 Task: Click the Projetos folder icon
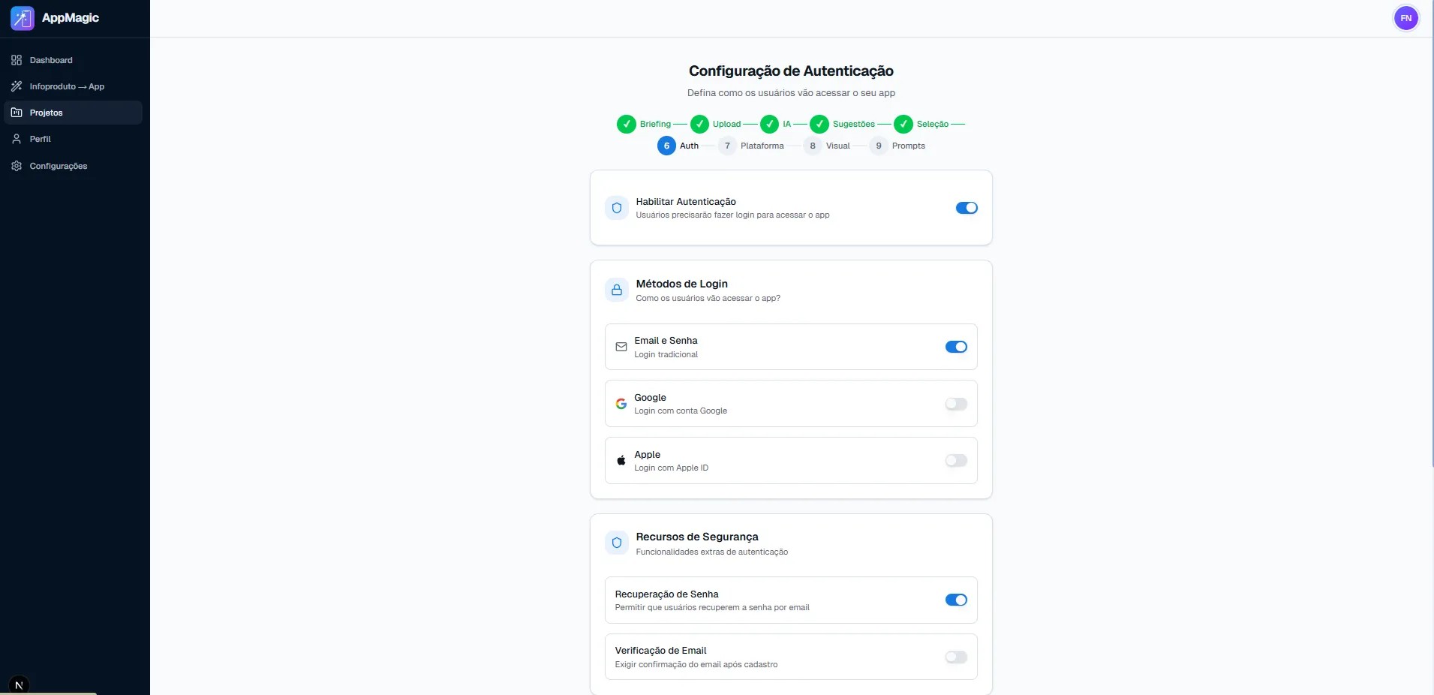[16, 112]
